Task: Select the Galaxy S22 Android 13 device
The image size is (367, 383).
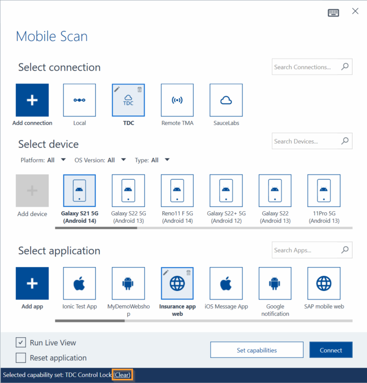Action: (x=275, y=190)
